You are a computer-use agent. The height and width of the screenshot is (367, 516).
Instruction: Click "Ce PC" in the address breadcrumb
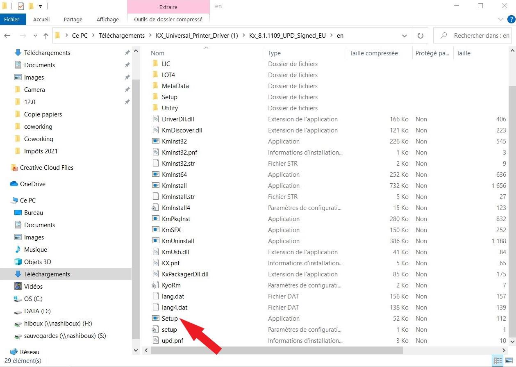tap(80, 36)
